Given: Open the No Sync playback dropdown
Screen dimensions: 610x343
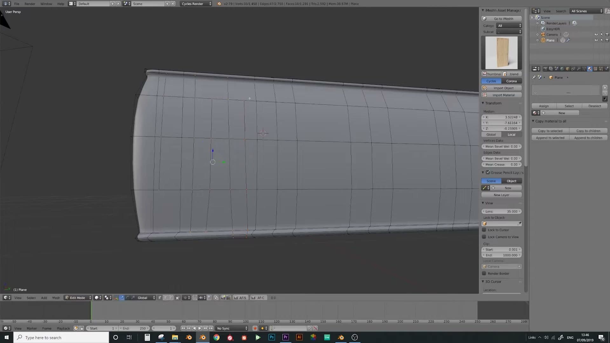Looking at the screenshot, I should [232, 328].
